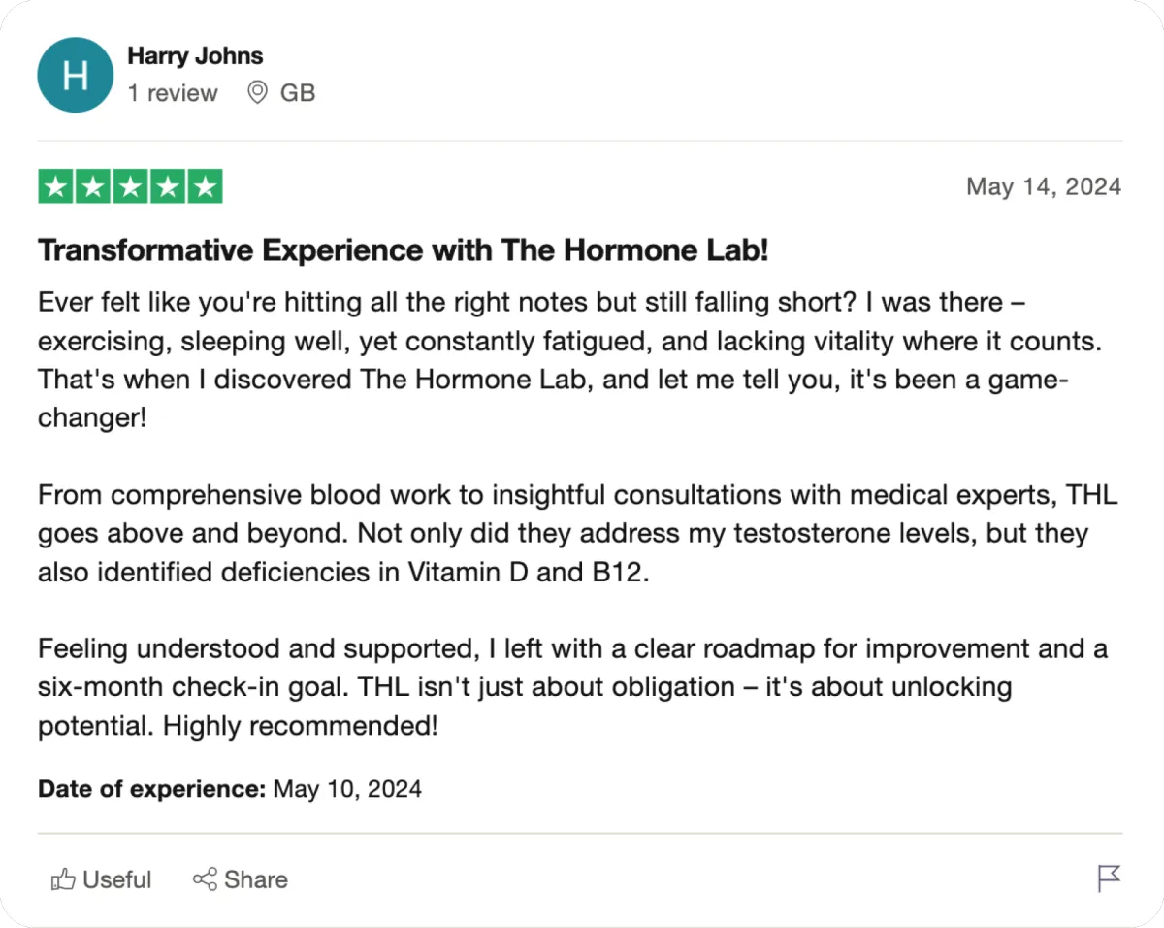Click the first green rating star
Screen dimensions: 1164x928
(56, 186)
